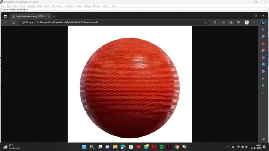The image size is (269, 151).
Task: Open Spotify from taskbar
Action: pyautogui.click(x=161, y=147)
